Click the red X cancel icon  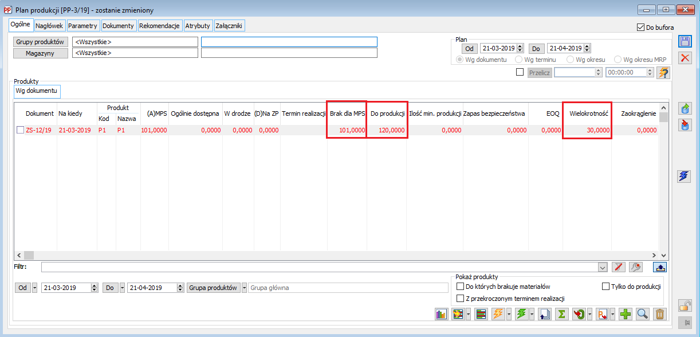coord(685,57)
